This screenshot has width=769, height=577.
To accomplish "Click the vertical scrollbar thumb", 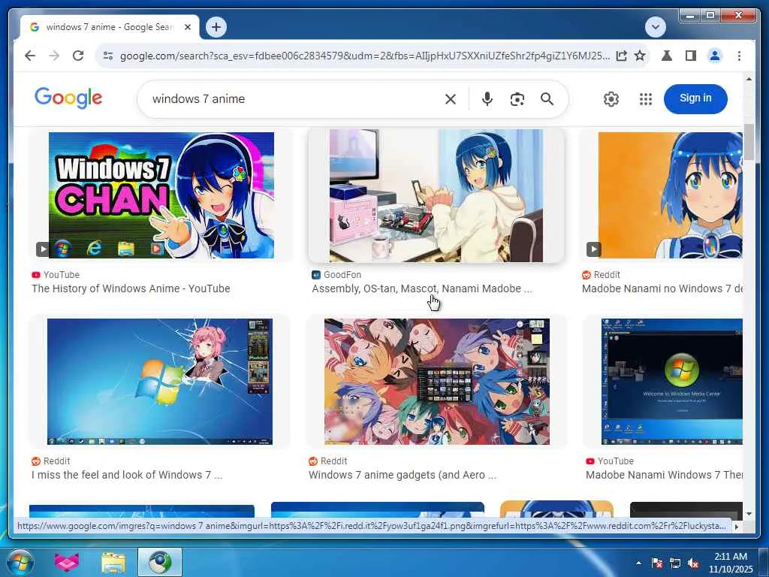I will point(749,142).
